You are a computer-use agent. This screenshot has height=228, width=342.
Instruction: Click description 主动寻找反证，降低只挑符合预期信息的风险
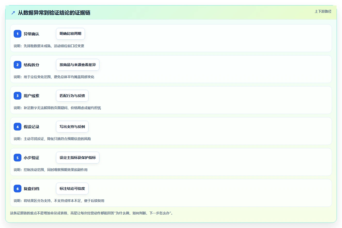pyautogui.click(x=57, y=139)
